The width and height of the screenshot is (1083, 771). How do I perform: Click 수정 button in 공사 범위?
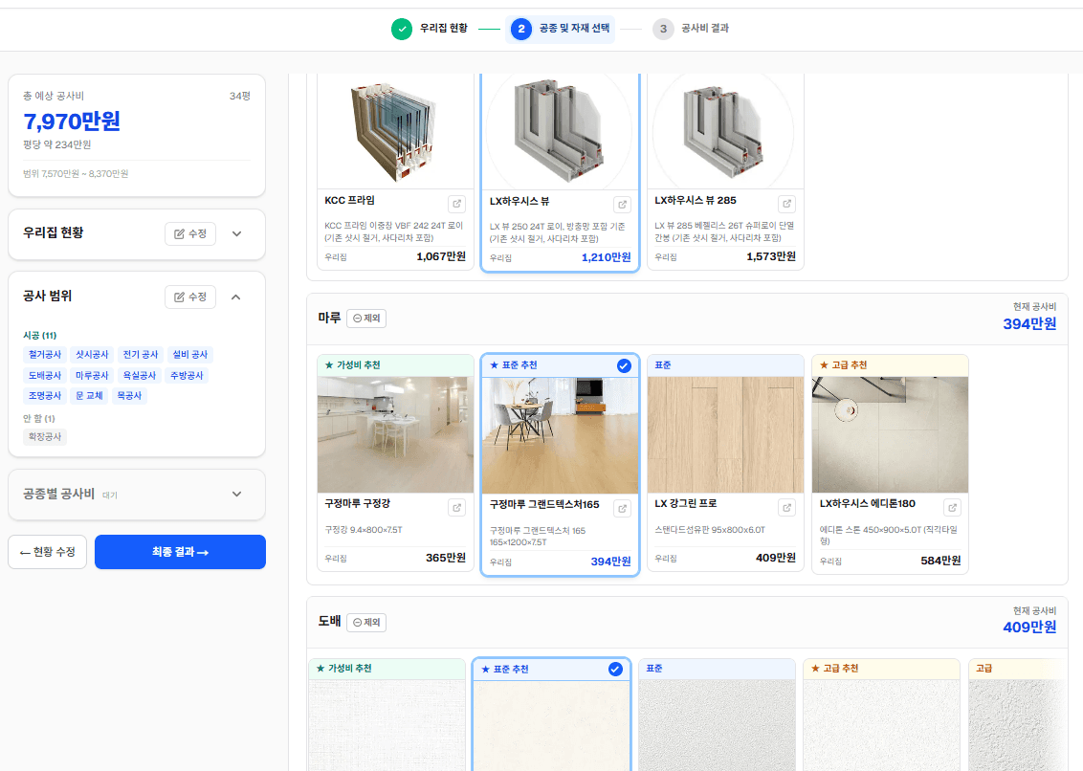coord(190,297)
